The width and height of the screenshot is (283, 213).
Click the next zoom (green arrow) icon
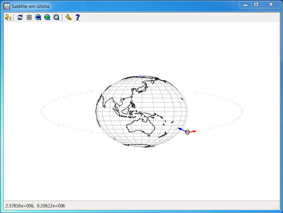click(47, 18)
